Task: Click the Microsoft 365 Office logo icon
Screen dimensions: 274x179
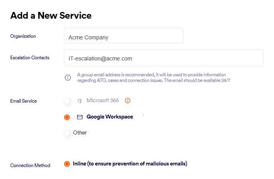Action: point(79,101)
